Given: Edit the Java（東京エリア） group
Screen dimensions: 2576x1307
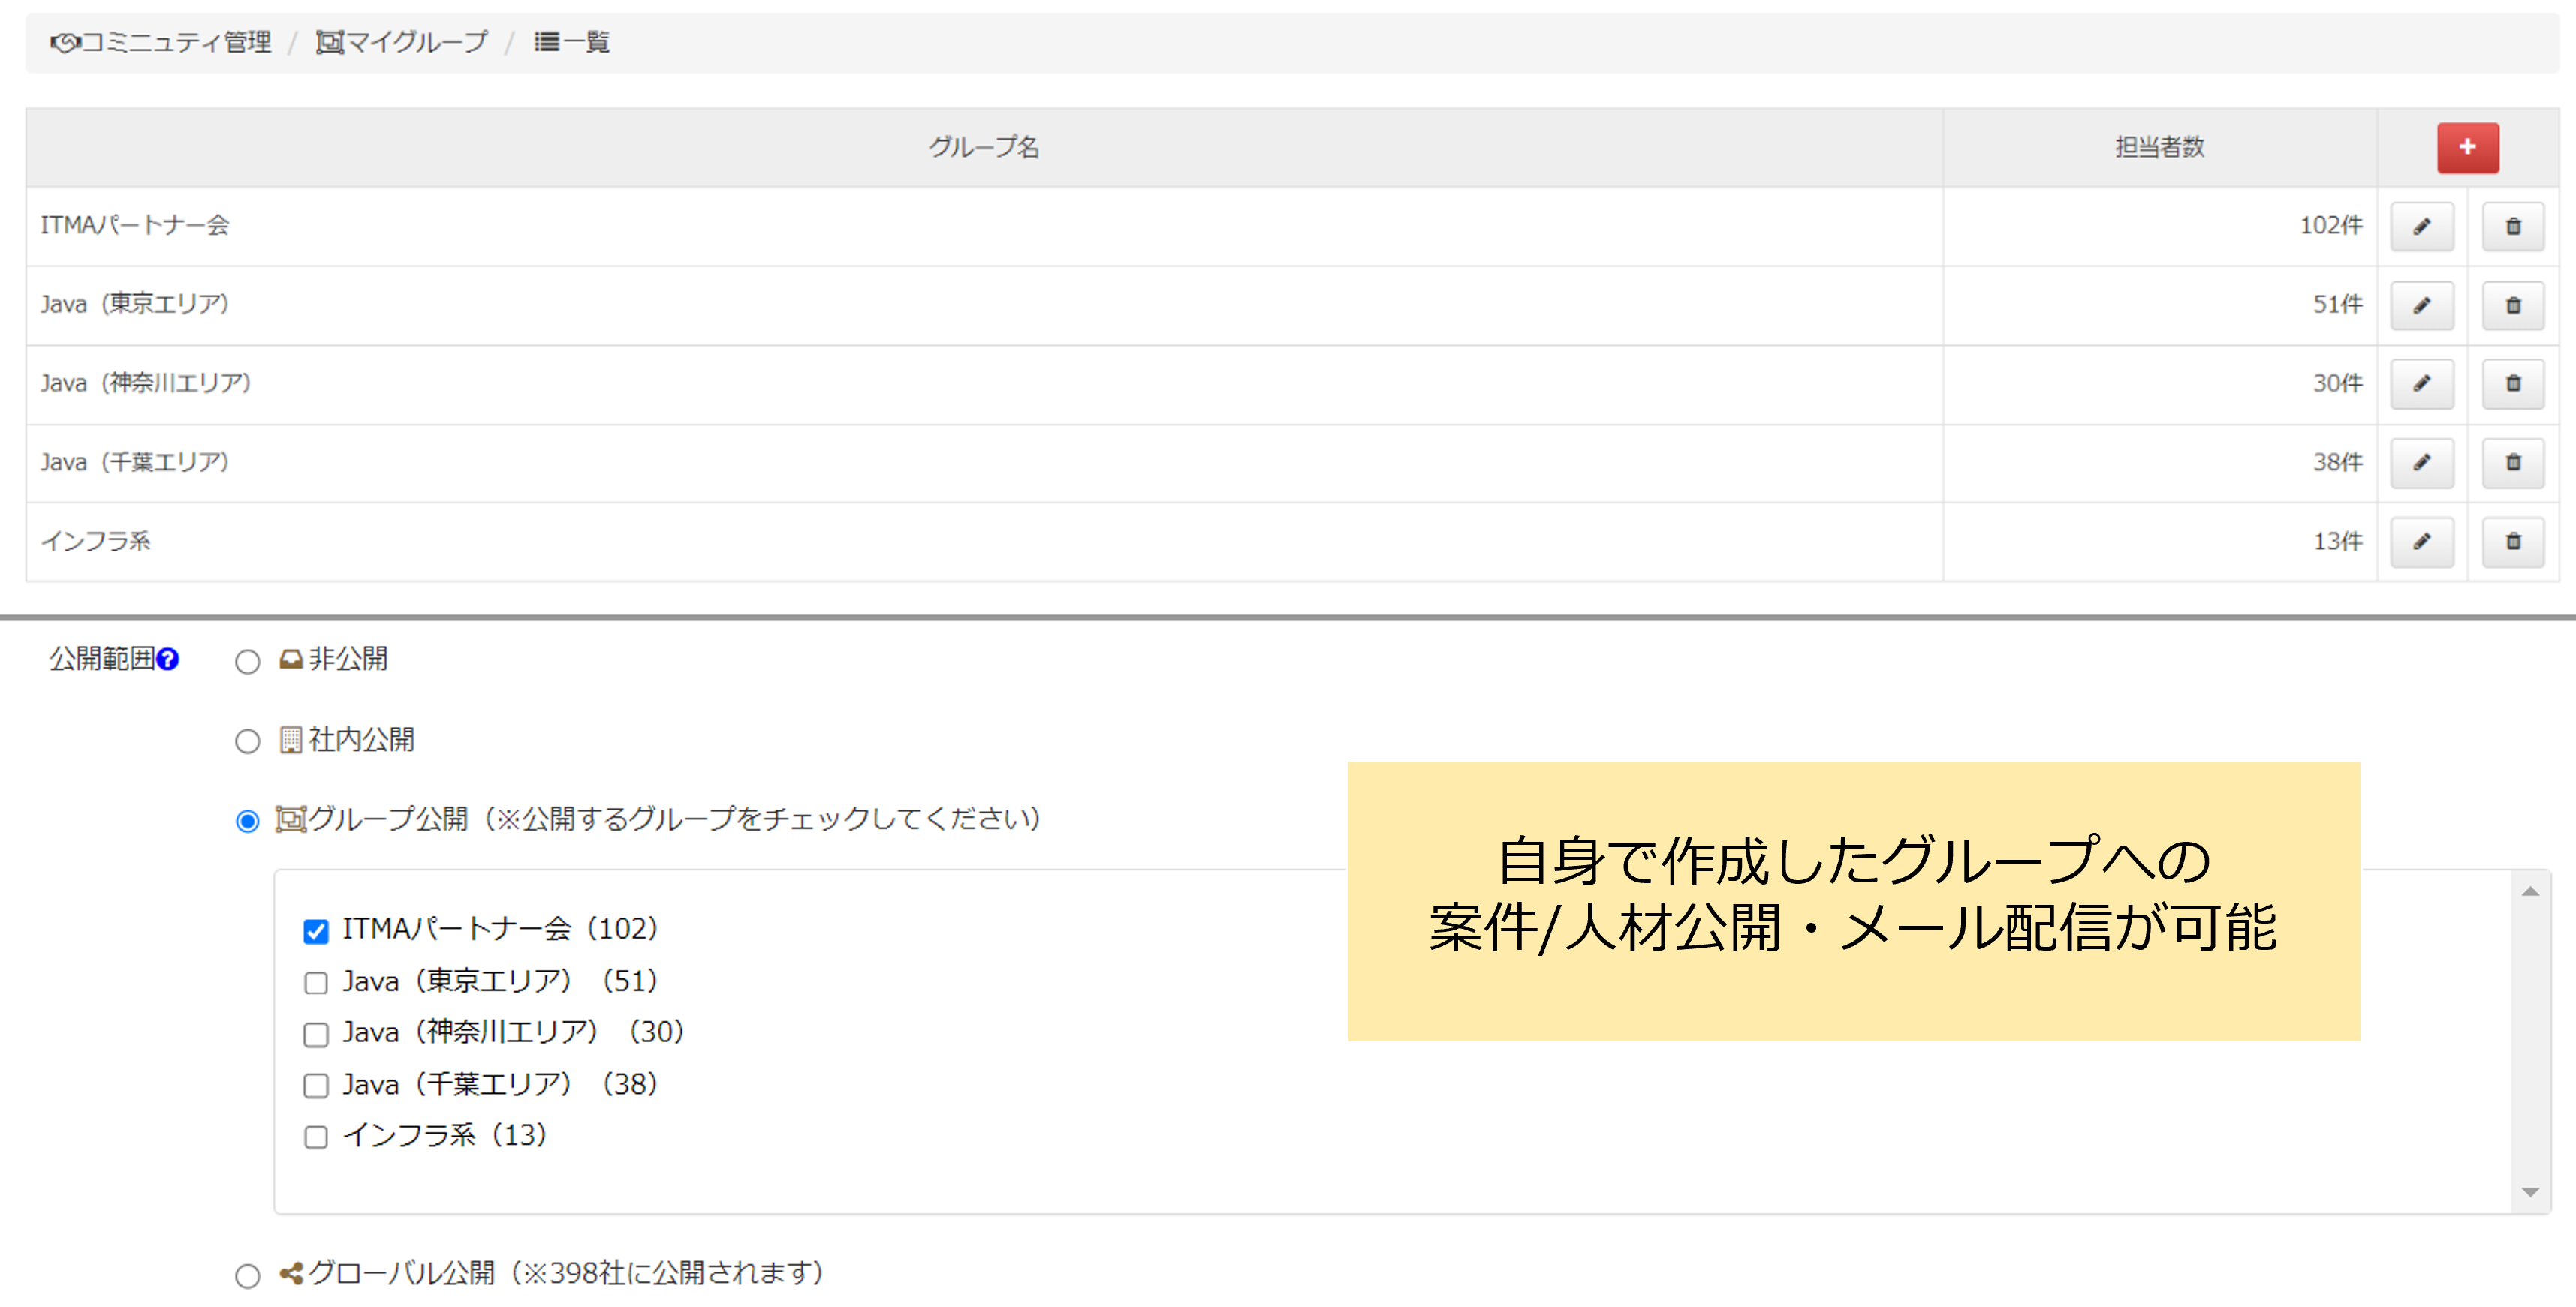Looking at the screenshot, I should [2421, 305].
